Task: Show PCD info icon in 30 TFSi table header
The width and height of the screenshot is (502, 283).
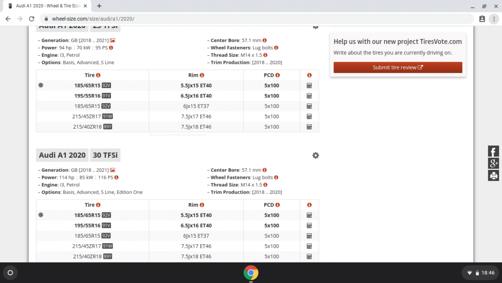Action: 277,205
